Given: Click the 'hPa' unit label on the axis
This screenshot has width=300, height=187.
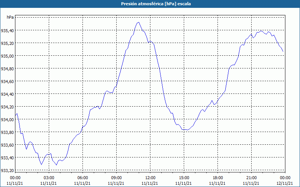Looking at the screenshot, I should click(x=10, y=17).
